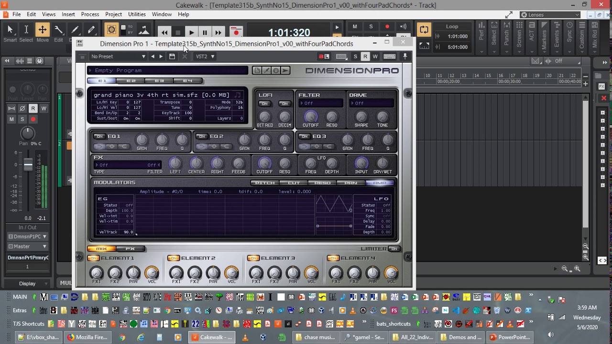The width and height of the screenshot is (612, 344).
Task: Go to previous preset arrow
Action: coord(153,56)
